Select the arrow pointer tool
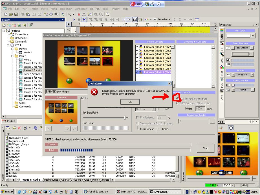This screenshot has height=195, width=260. pos(69,25)
